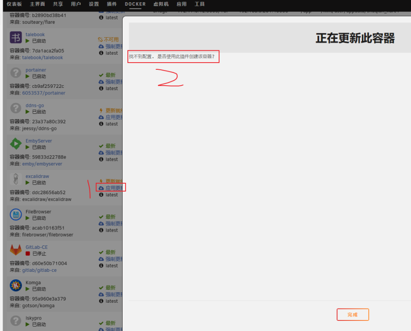Screen dimensions: 411x331
Task: Click the talebook 不可用 status icon
Action: pos(101,40)
